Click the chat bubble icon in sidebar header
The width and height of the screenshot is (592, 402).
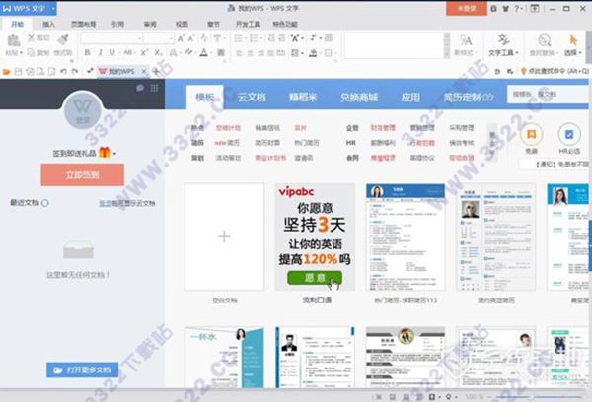pyautogui.click(x=140, y=88)
